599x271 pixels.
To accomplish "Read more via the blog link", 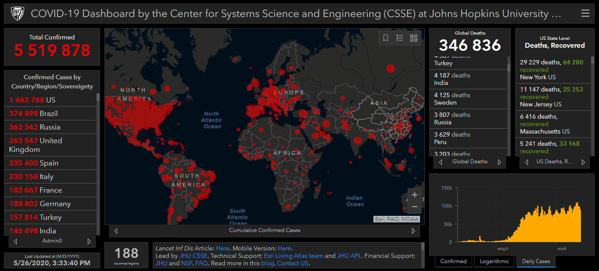I will click(267, 263).
